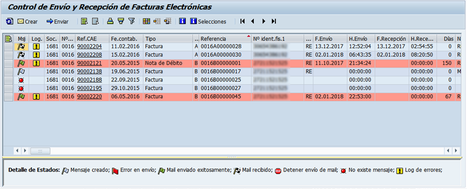Click the green sent flag in row 90002121
The image size is (467, 189).
point(21,63)
